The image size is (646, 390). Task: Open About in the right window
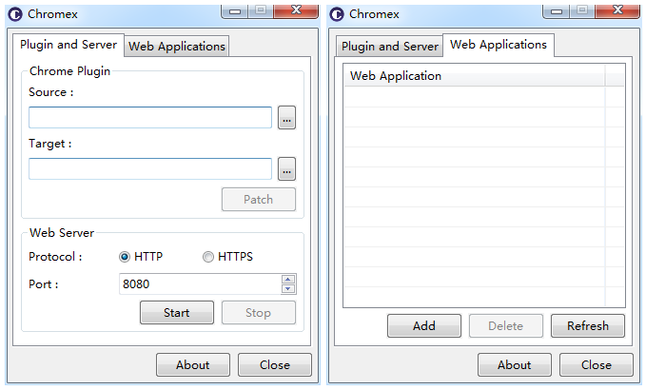(514, 365)
